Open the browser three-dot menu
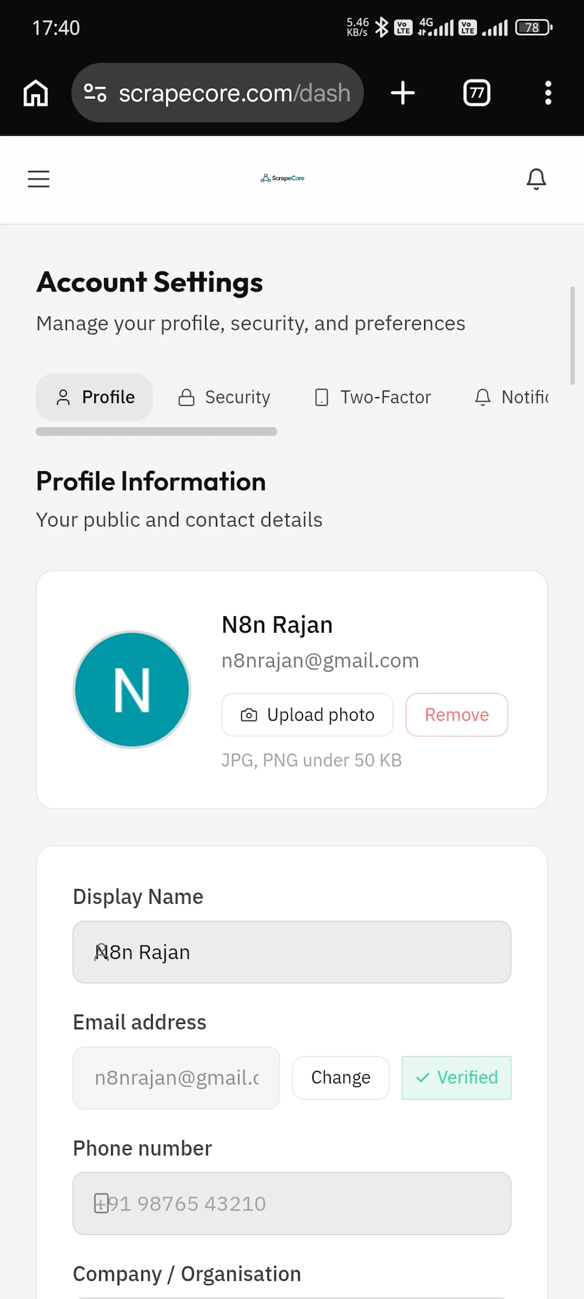Screen dimensions: 584x1299 (548, 93)
